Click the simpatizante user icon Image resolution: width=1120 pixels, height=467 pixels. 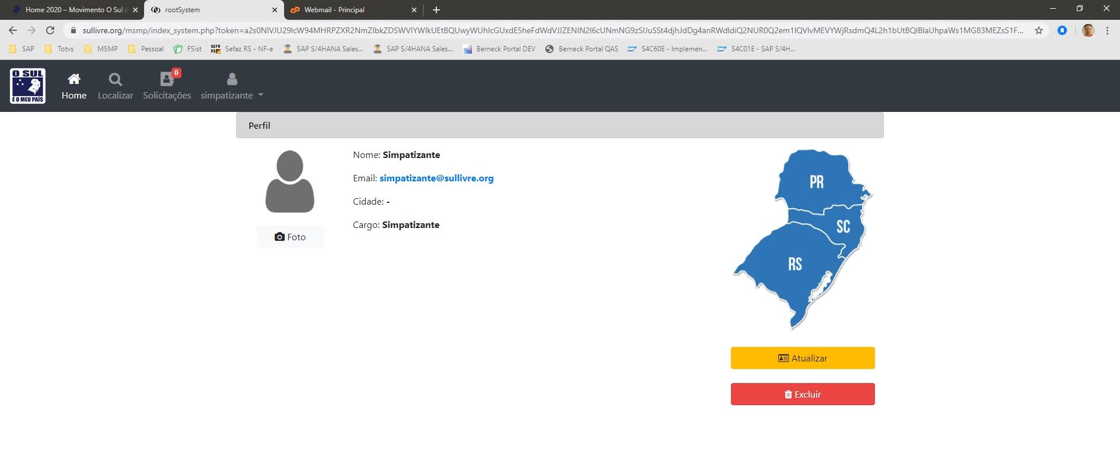232,79
